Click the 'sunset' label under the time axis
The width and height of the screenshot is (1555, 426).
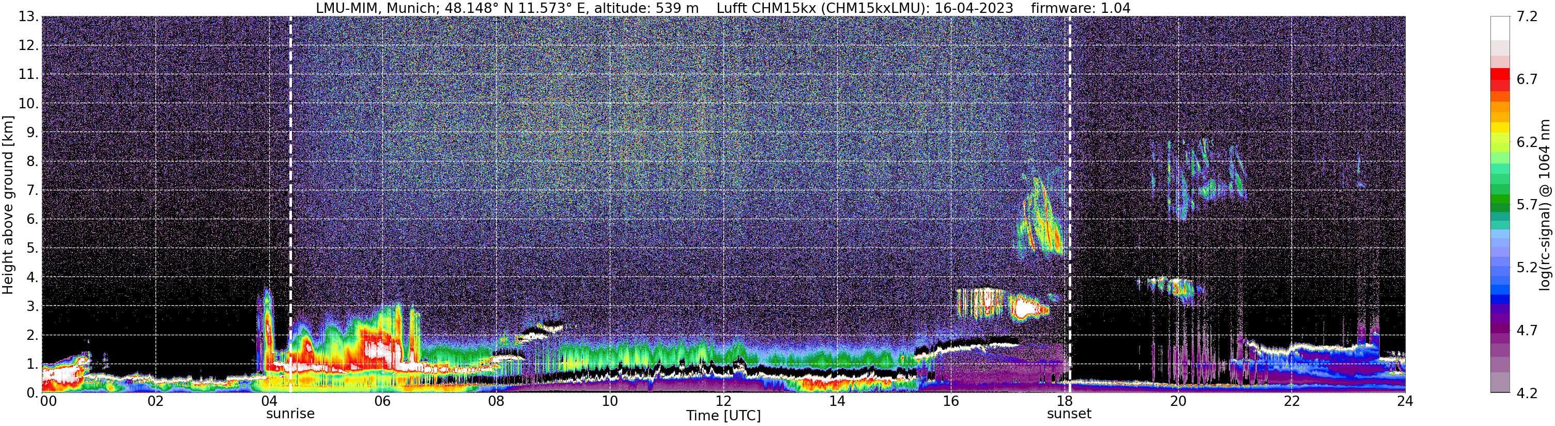[x=1069, y=414]
